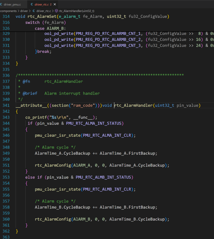The width and height of the screenshot is (214, 239).
Task: Switch to the driver_pmu.c tab
Action: 12,5
